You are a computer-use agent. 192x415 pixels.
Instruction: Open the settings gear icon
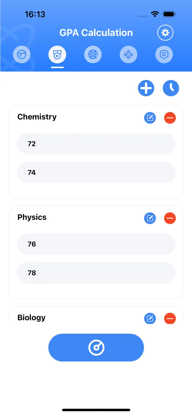click(165, 33)
